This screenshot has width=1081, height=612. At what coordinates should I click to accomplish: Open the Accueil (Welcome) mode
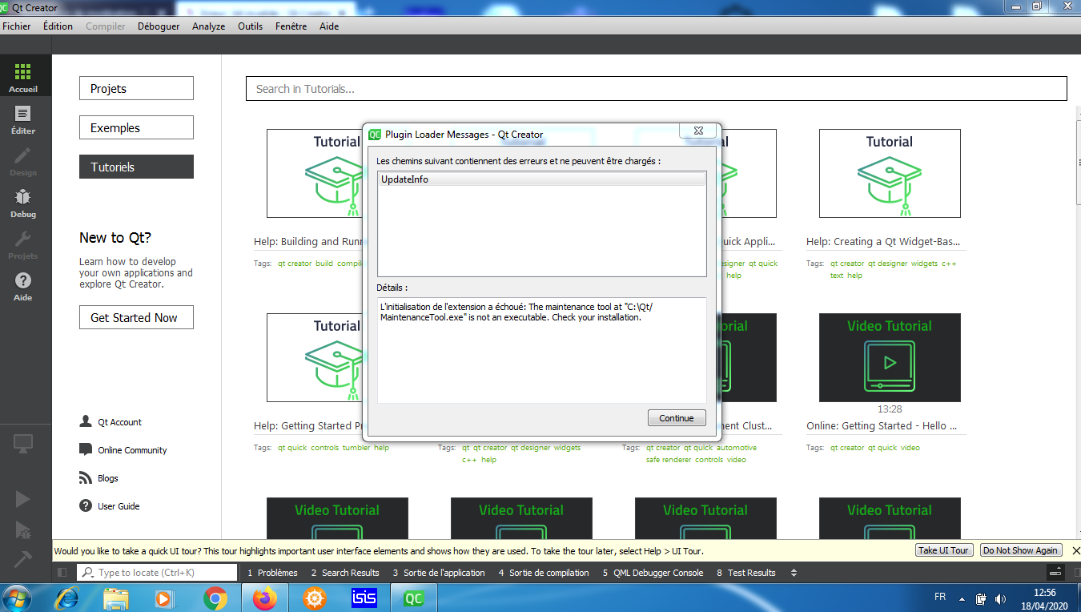tap(23, 77)
